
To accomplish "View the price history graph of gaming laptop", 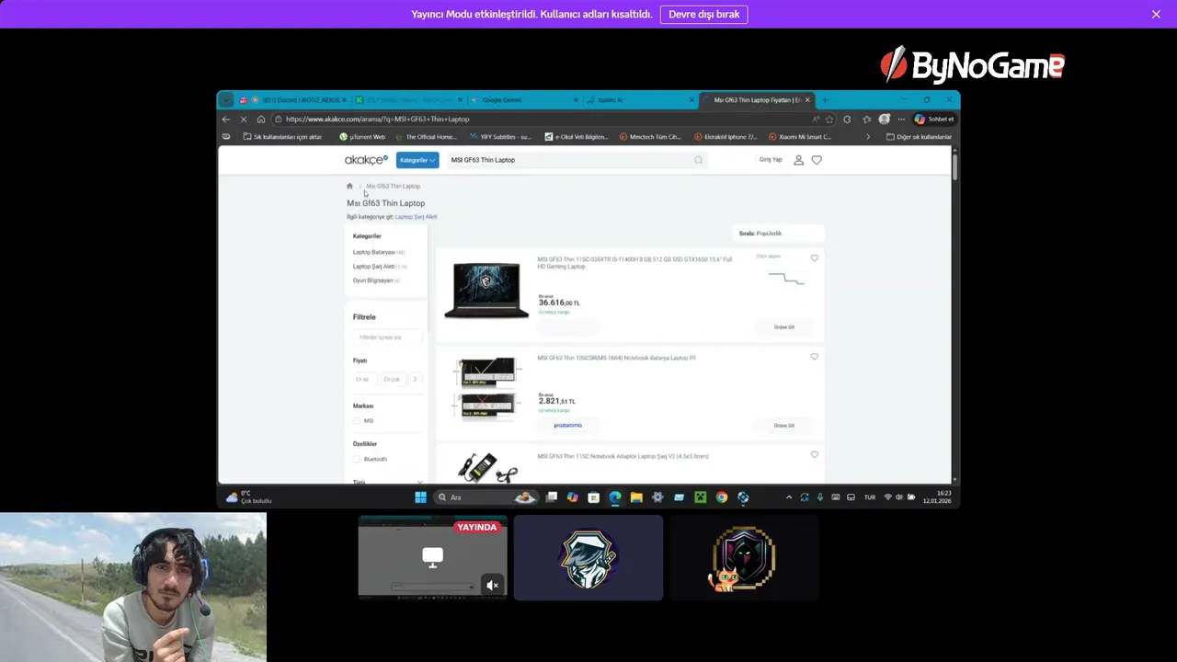I will point(786,278).
